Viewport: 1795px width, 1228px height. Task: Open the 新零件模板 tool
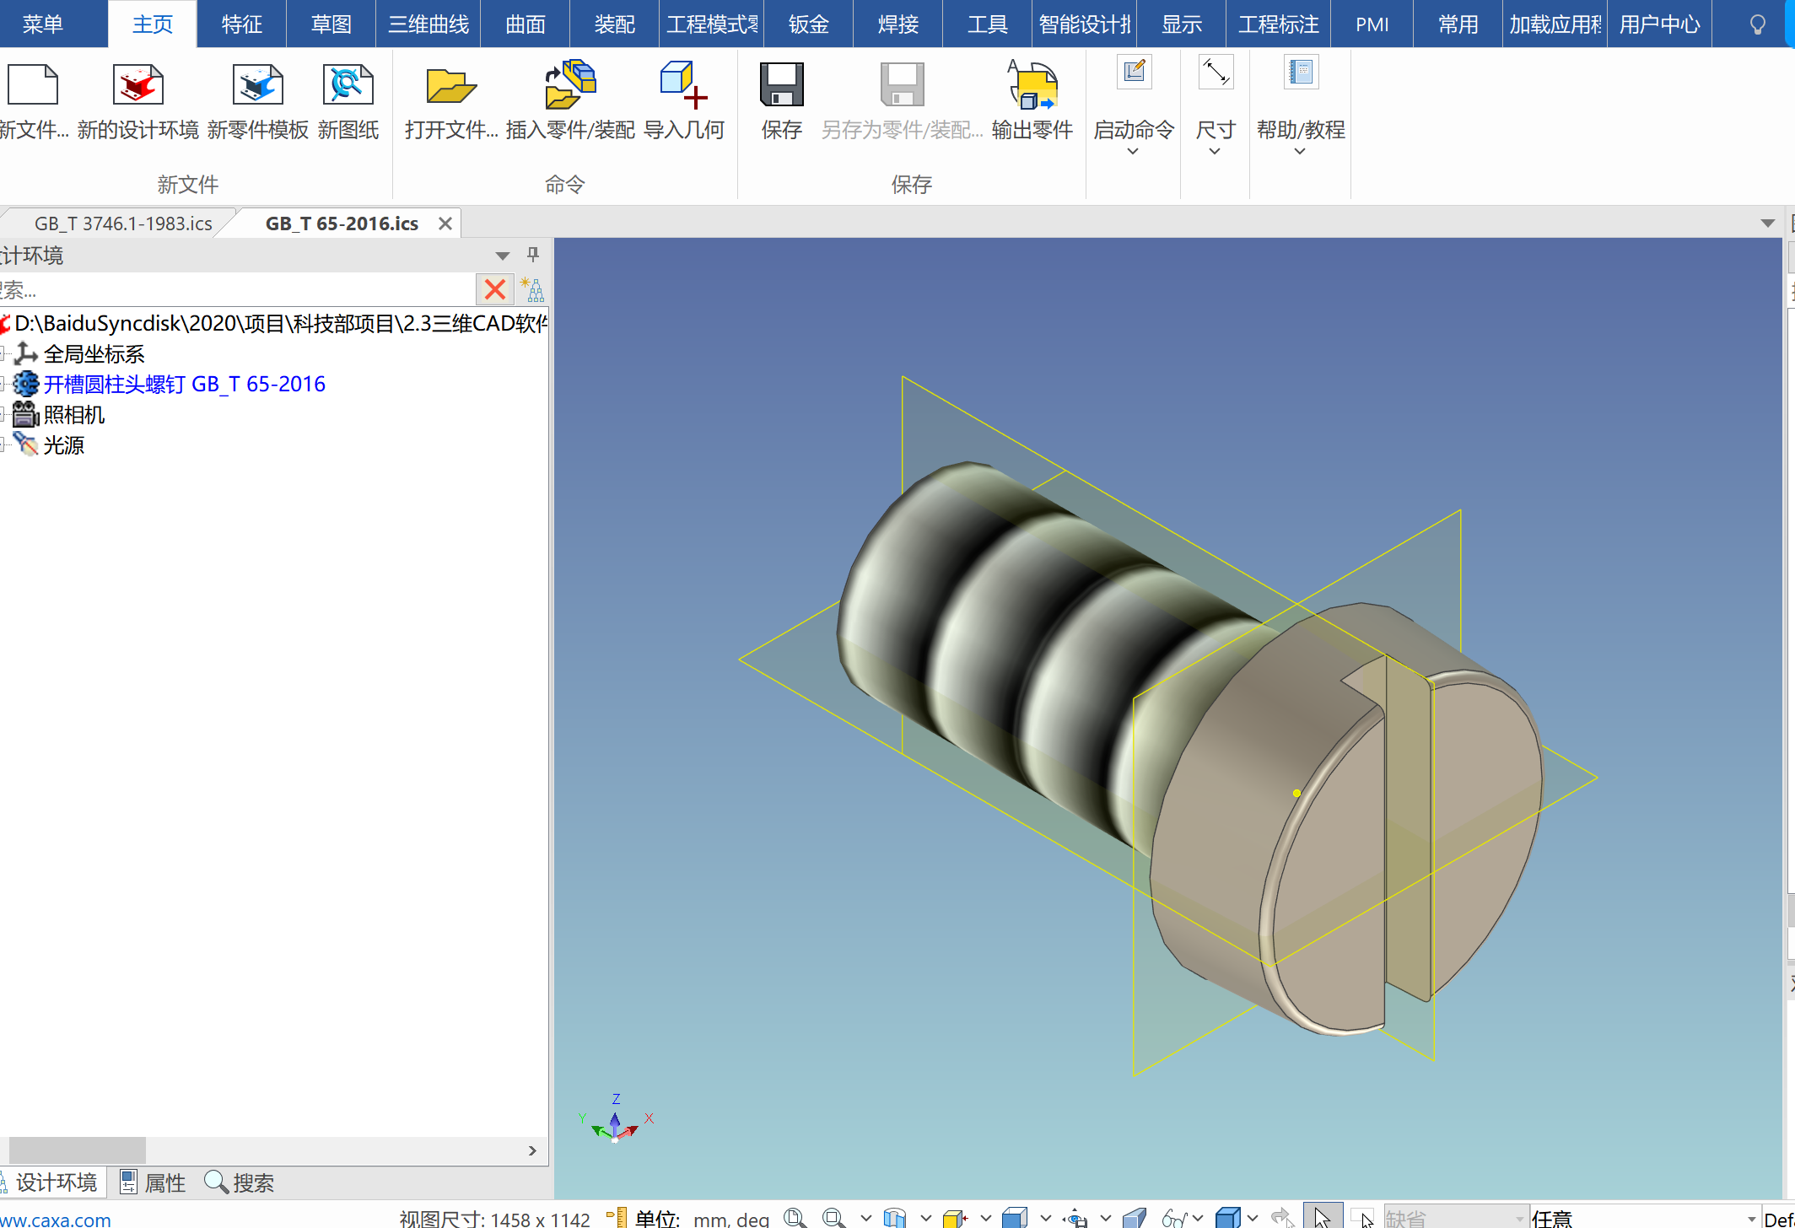[x=257, y=86]
